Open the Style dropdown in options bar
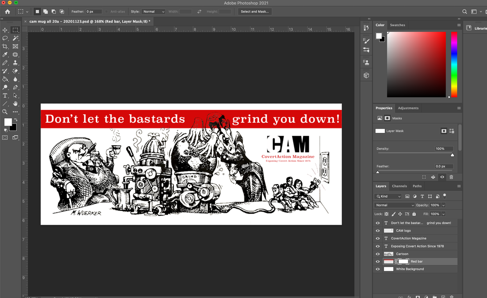Image resolution: width=487 pixels, height=298 pixels. pyautogui.click(x=153, y=11)
